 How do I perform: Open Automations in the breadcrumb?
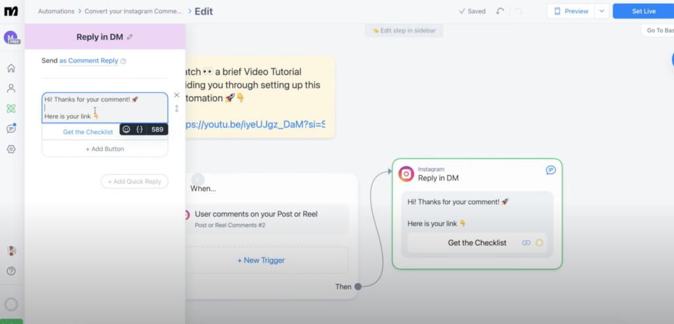[x=56, y=11]
